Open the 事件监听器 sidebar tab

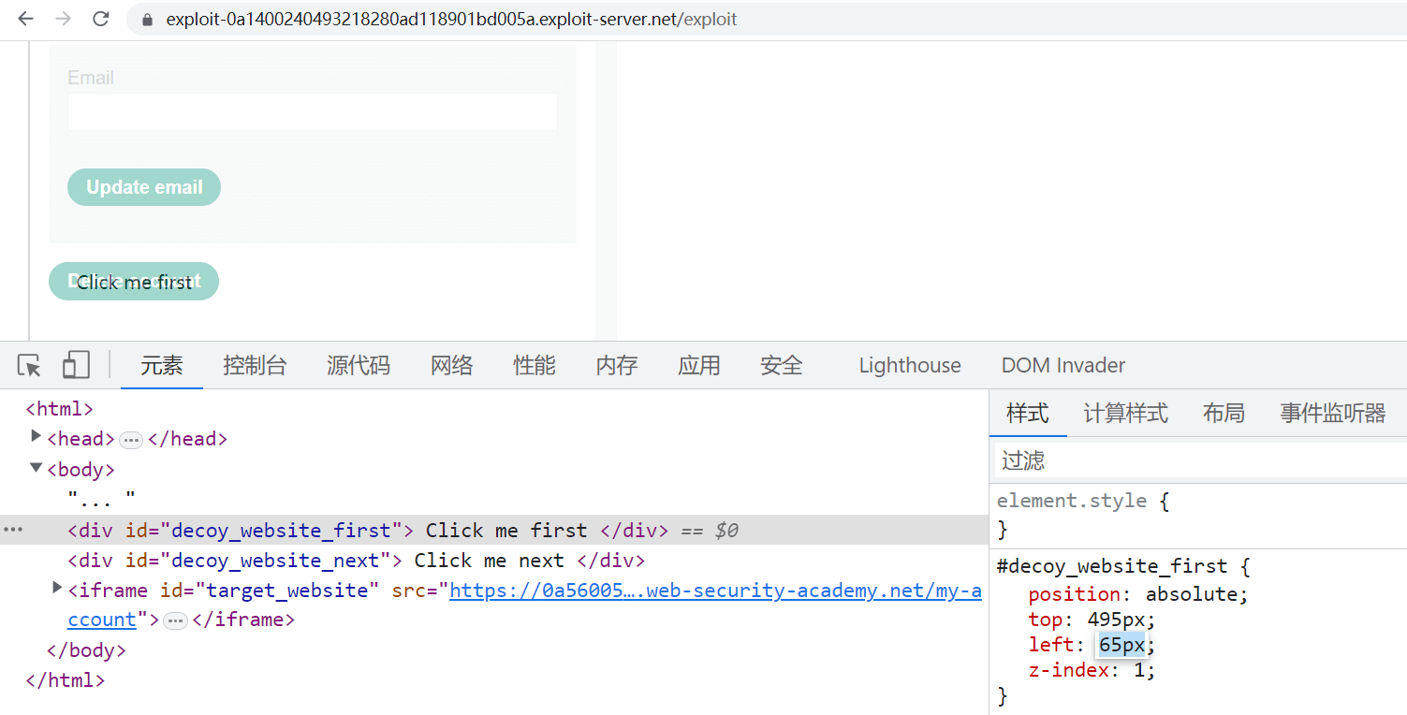tap(1333, 413)
